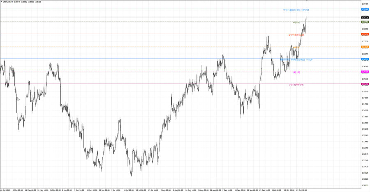Viewport: 370px width, 192px height.
Task: Click the 1.30515 value on price axis
Action: (365, 185)
